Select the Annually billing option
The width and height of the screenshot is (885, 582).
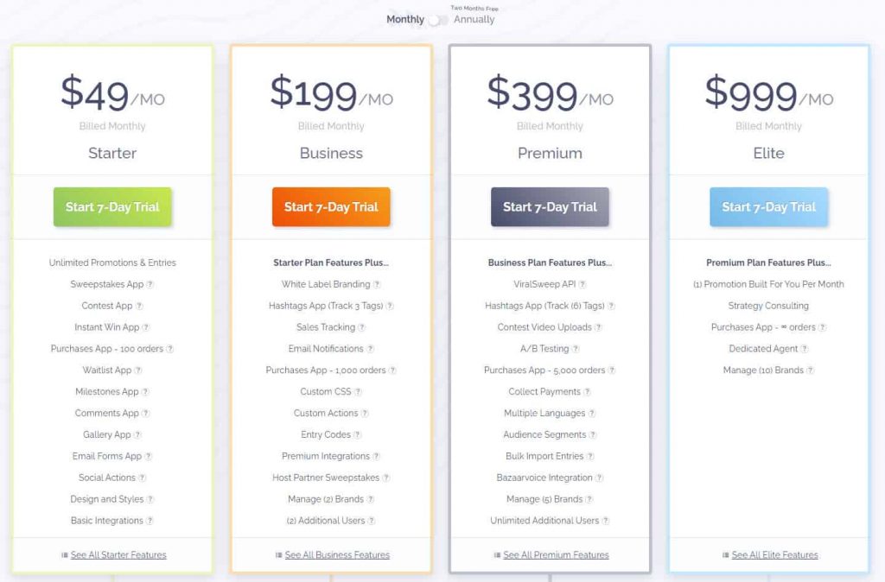point(474,19)
